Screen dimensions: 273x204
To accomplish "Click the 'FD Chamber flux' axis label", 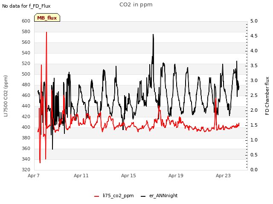I will [267, 96].
